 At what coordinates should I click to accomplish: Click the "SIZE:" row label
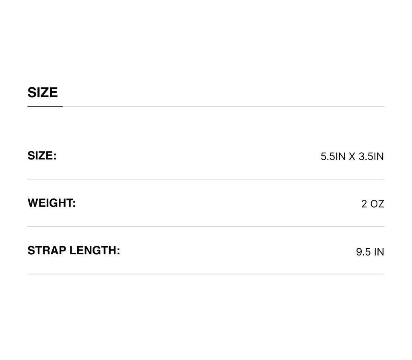point(42,156)
